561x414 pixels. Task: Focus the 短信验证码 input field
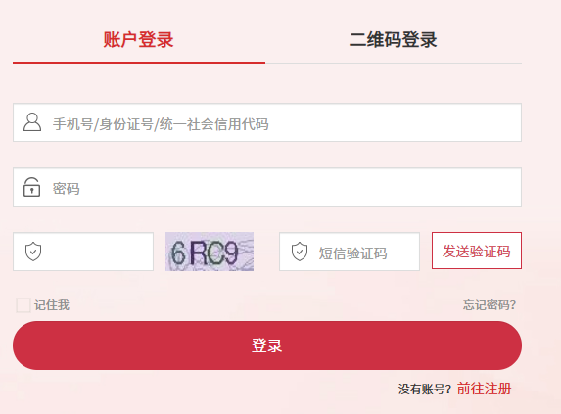click(x=350, y=252)
